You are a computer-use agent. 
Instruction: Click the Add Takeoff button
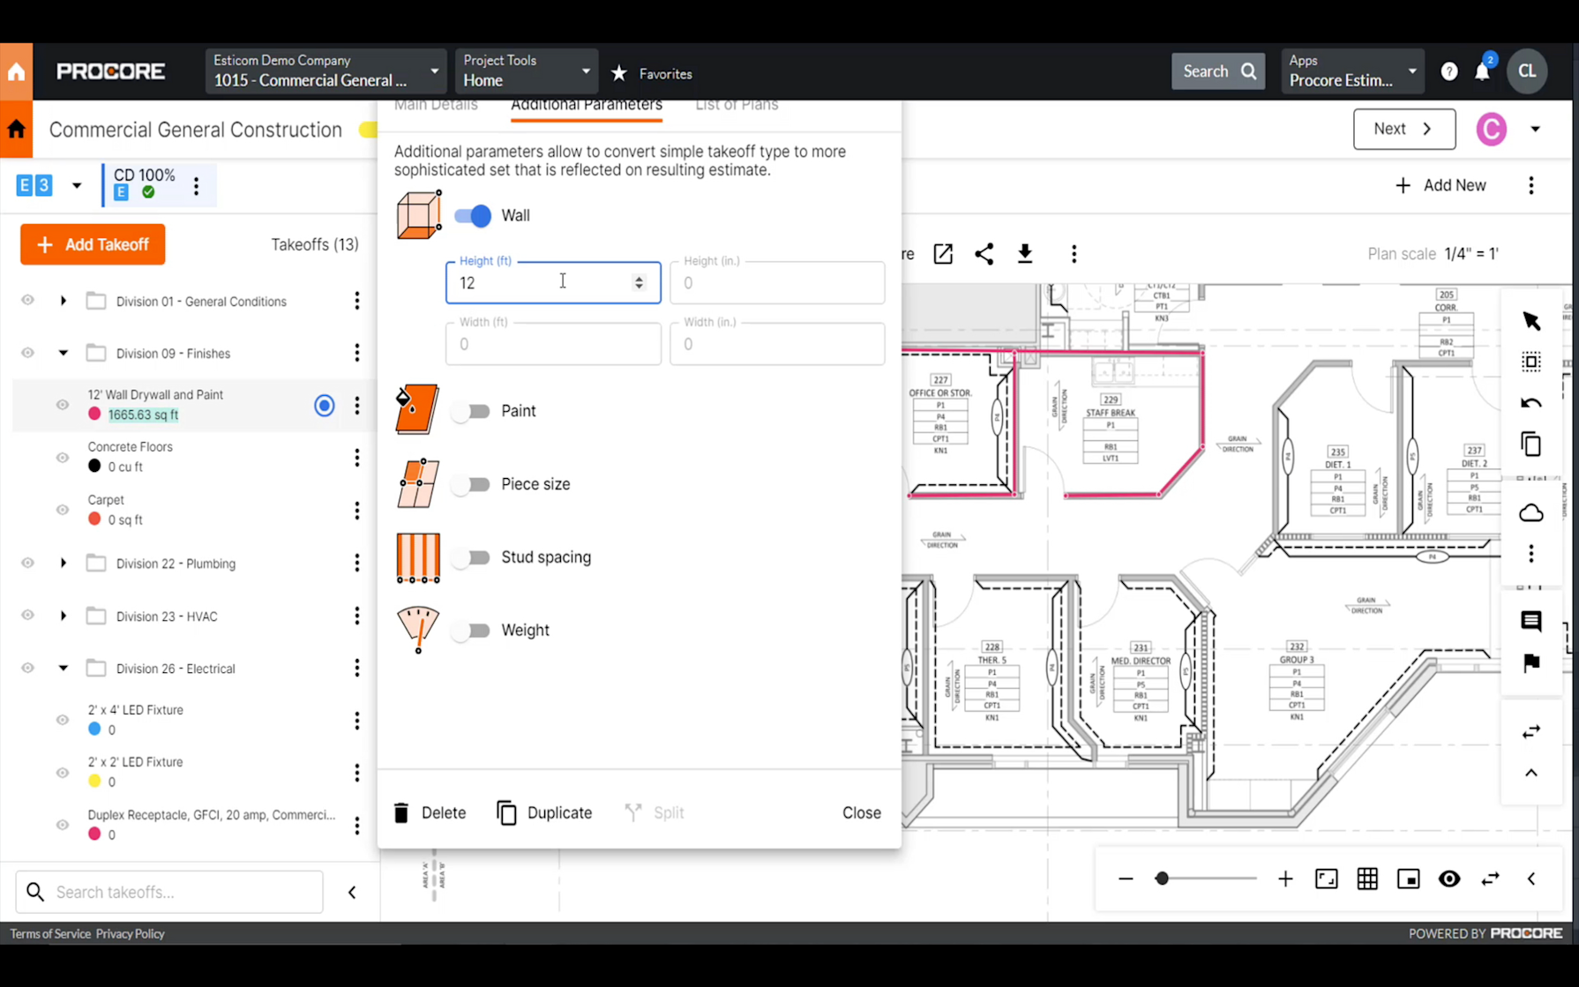[x=93, y=244]
